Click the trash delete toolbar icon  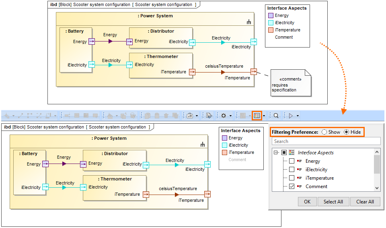coord(166,116)
